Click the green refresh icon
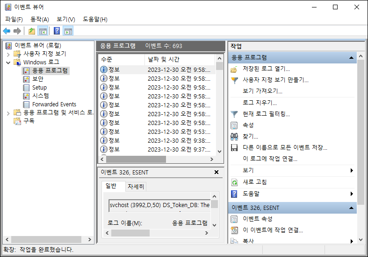Viewport: 368px width, 257px height. (x=234, y=182)
